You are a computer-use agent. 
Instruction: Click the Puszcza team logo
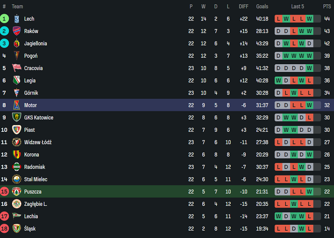click(17, 192)
